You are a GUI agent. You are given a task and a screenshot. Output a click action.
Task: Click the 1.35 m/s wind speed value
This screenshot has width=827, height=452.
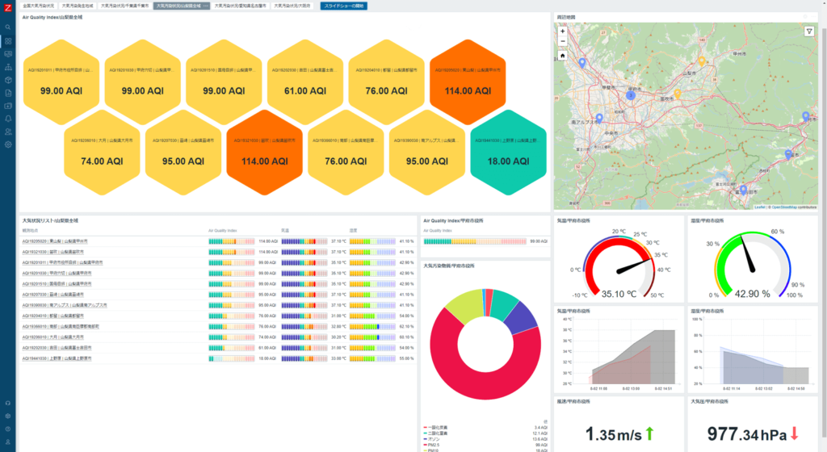(614, 434)
